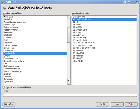Click the YaST2 title bar icon

3,2
